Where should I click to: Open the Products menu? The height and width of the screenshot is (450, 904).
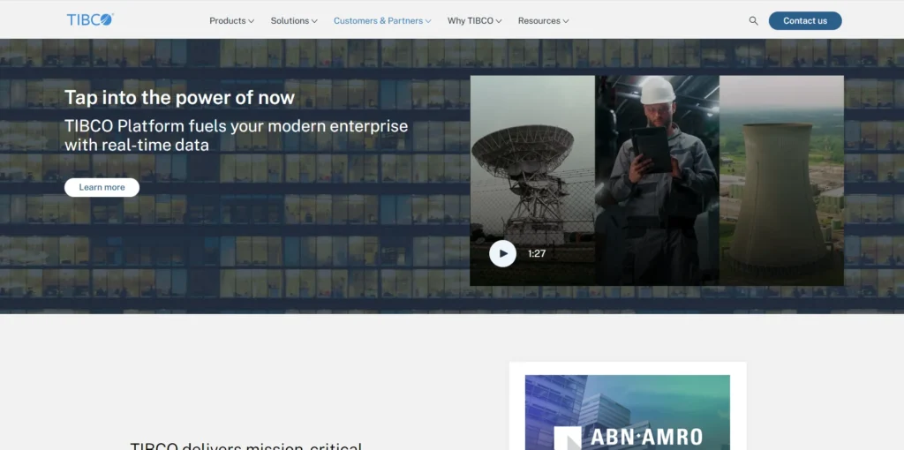pyautogui.click(x=231, y=21)
